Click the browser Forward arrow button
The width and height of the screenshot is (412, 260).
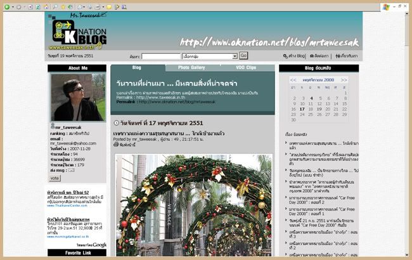point(18,7)
